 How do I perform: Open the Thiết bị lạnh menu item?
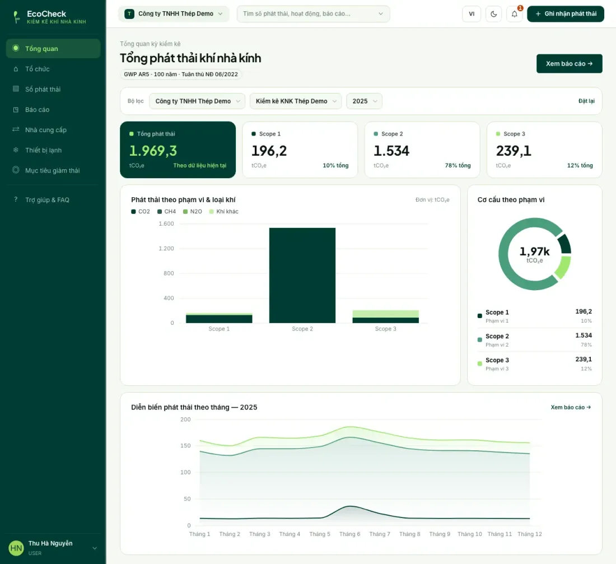tap(53, 150)
